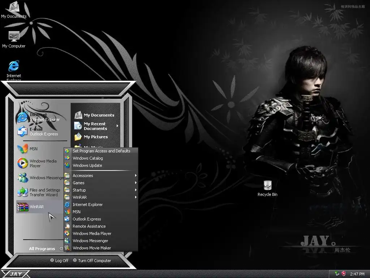
Task: Open Windows Media Player in All Programs list
Action: pyautogui.click(x=101, y=233)
